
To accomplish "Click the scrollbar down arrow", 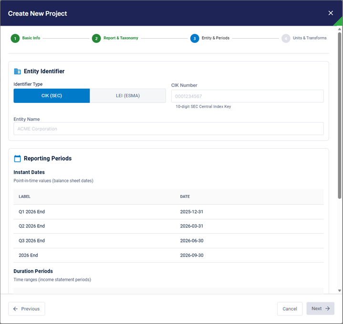I will pos(340,291).
